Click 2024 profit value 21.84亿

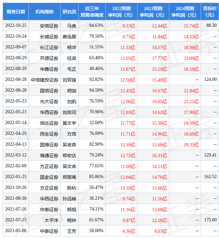[191, 91]
